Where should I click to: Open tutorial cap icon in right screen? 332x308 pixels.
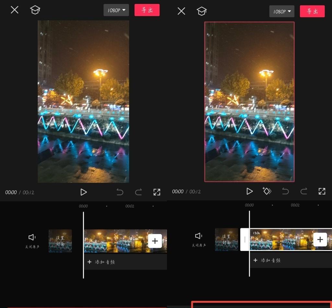(202, 11)
